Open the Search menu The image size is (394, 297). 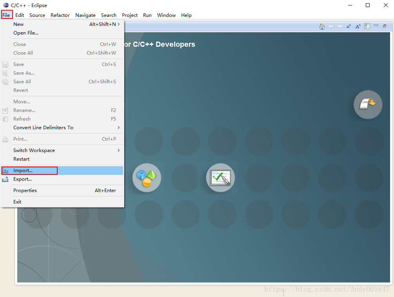[x=109, y=15]
